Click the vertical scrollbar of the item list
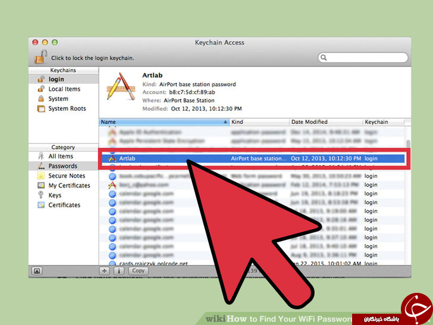The width and height of the screenshot is (433, 325). click(408, 143)
